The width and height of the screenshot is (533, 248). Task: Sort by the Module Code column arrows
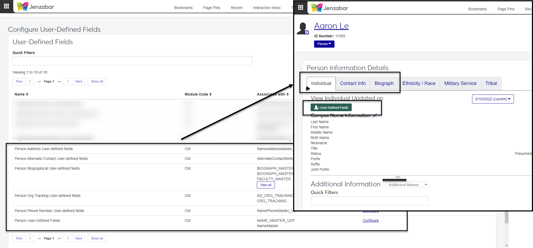210,94
